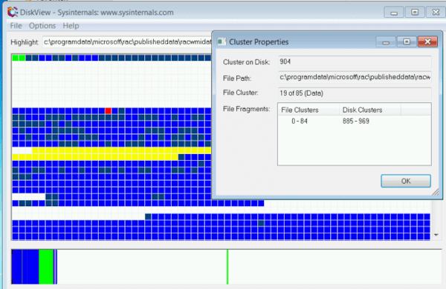Click the green region in the volume overview bar
The width and height of the screenshot is (446, 289).
click(x=46, y=267)
